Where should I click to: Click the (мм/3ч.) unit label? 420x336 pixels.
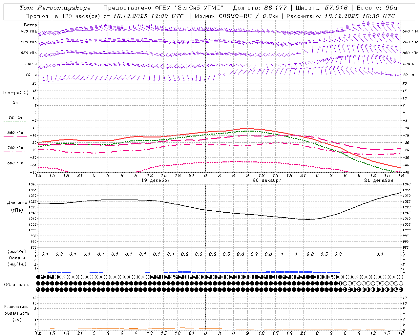click(x=17, y=252)
